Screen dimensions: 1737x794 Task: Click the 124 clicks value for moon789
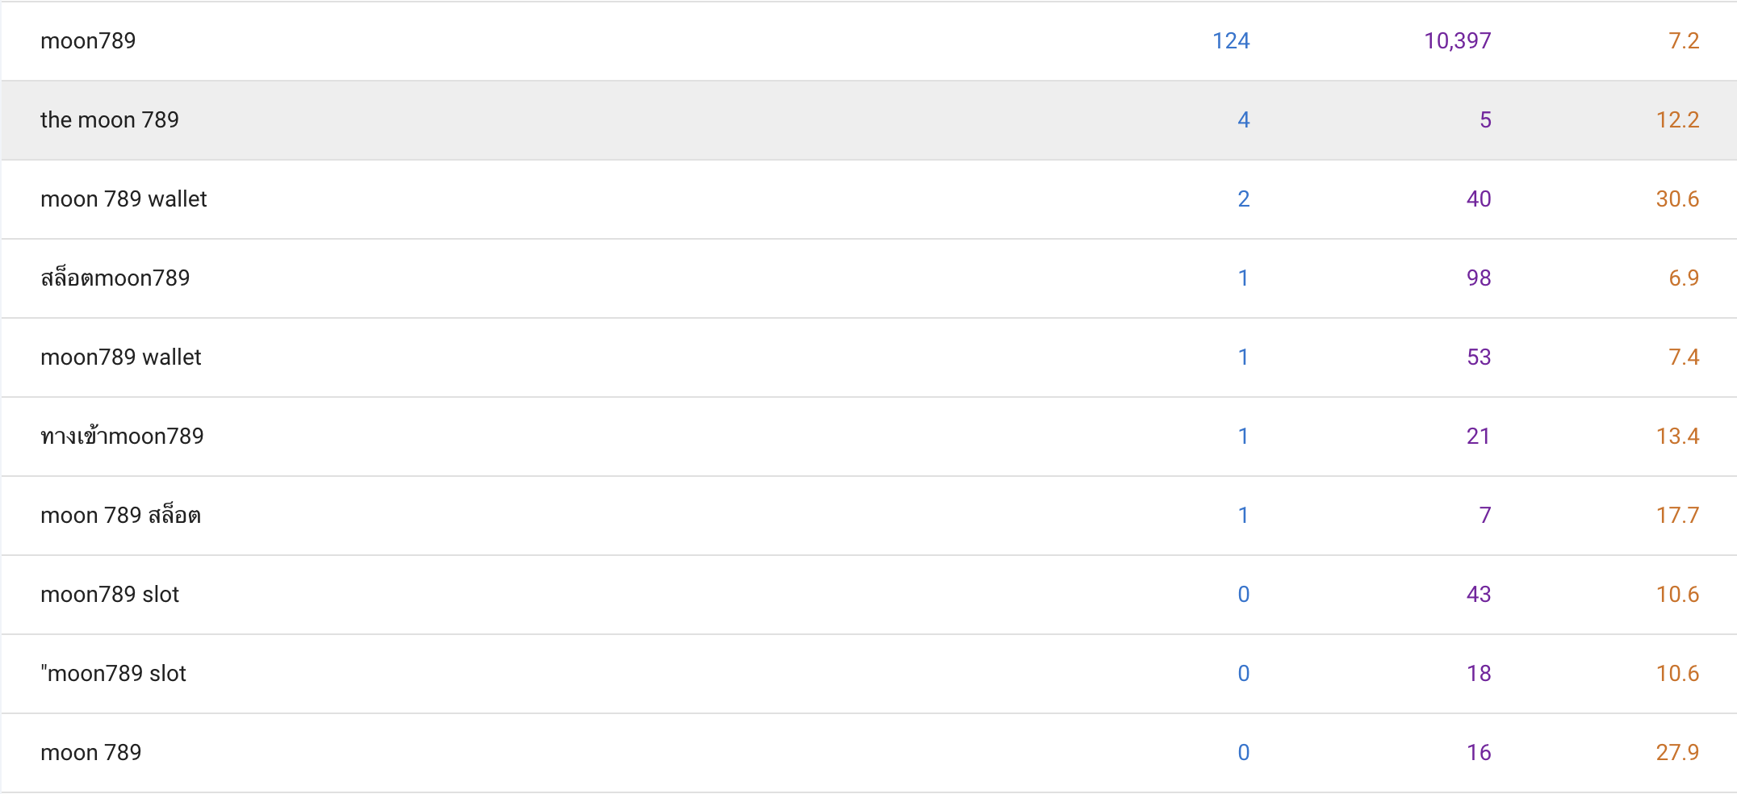pyautogui.click(x=1231, y=40)
